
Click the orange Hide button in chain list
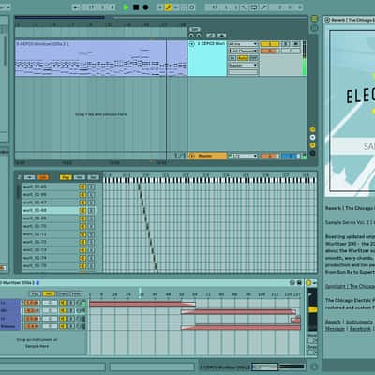click(43, 177)
